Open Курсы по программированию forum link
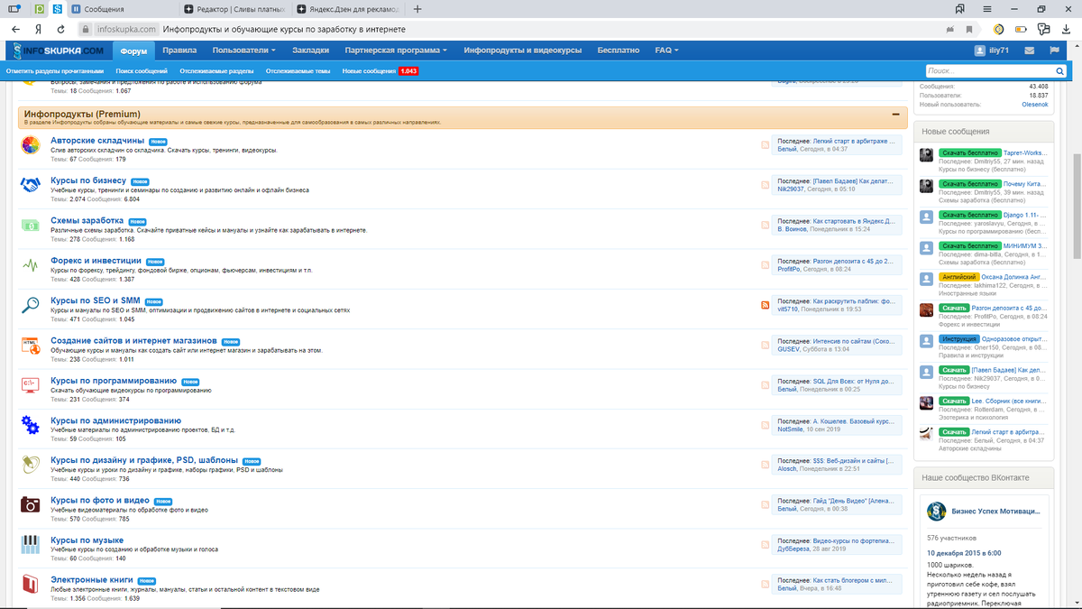The width and height of the screenshot is (1082, 609). pyautogui.click(x=114, y=381)
